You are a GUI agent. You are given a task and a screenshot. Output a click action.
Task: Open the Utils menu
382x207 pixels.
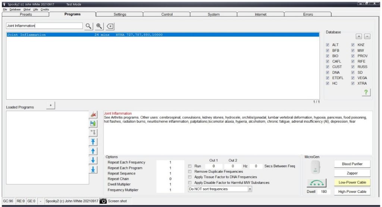click(x=36, y=9)
